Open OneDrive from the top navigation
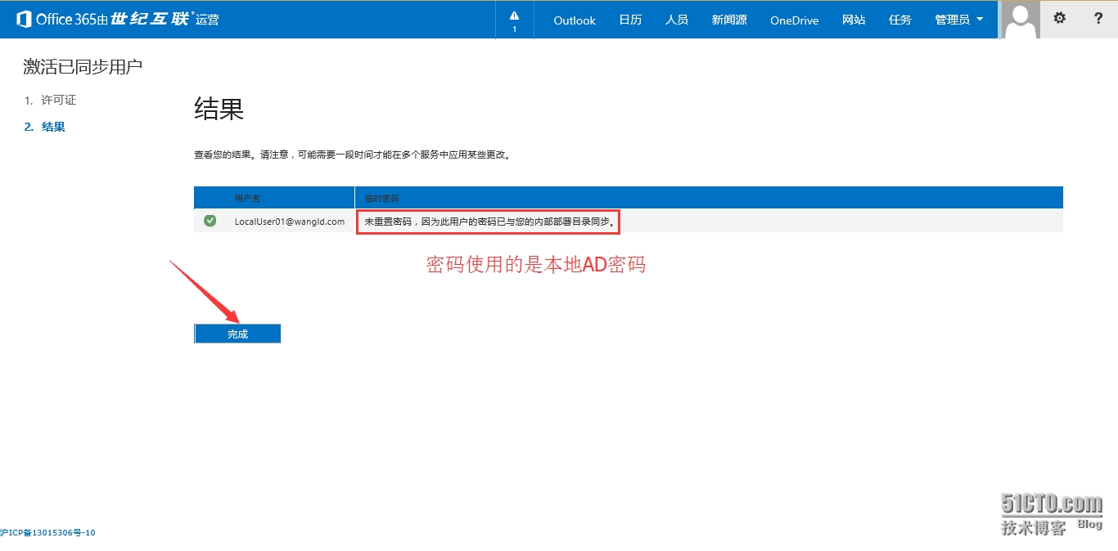The width and height of the screenshot is (1118, 551). 794,20
